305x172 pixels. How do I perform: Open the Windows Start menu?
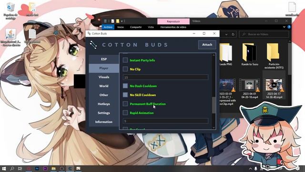tap(4, 169)
